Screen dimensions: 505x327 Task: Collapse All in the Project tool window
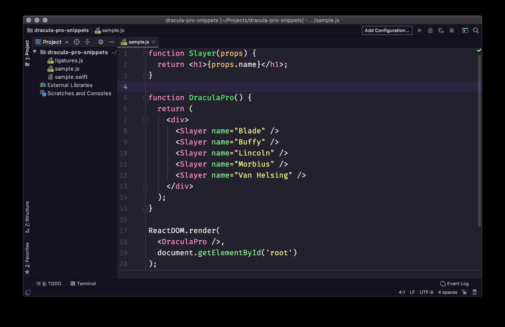87,42
